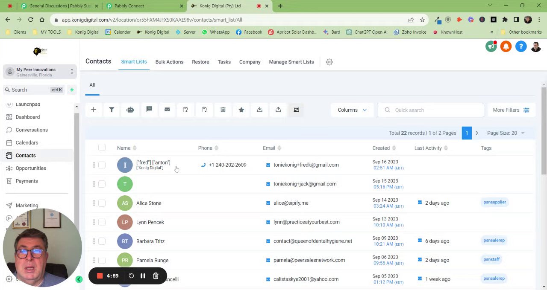Viewport: 547px width, 290px height.
Task: Select the All smart list tab
Action: [92, 85]
